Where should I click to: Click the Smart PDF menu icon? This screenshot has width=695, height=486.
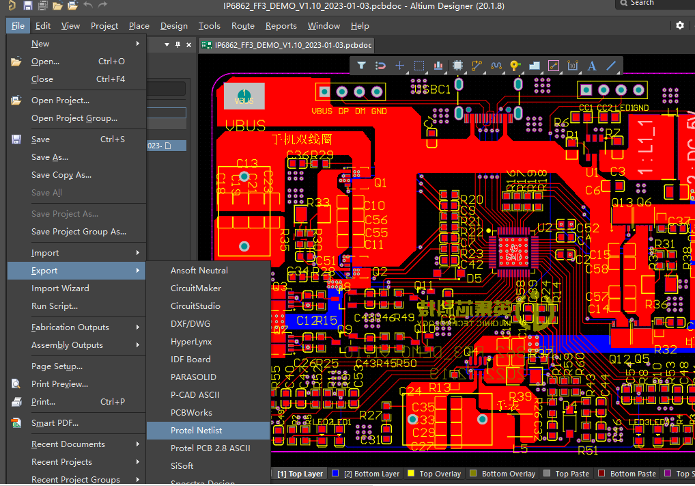(16, 423)
